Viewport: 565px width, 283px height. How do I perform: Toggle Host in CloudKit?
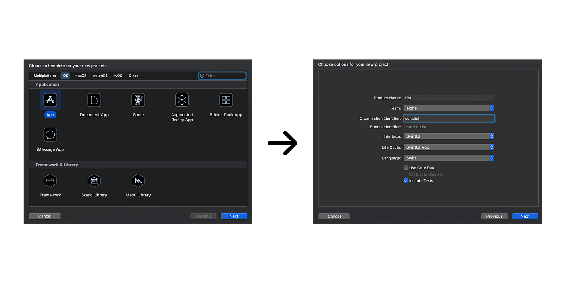410,174
